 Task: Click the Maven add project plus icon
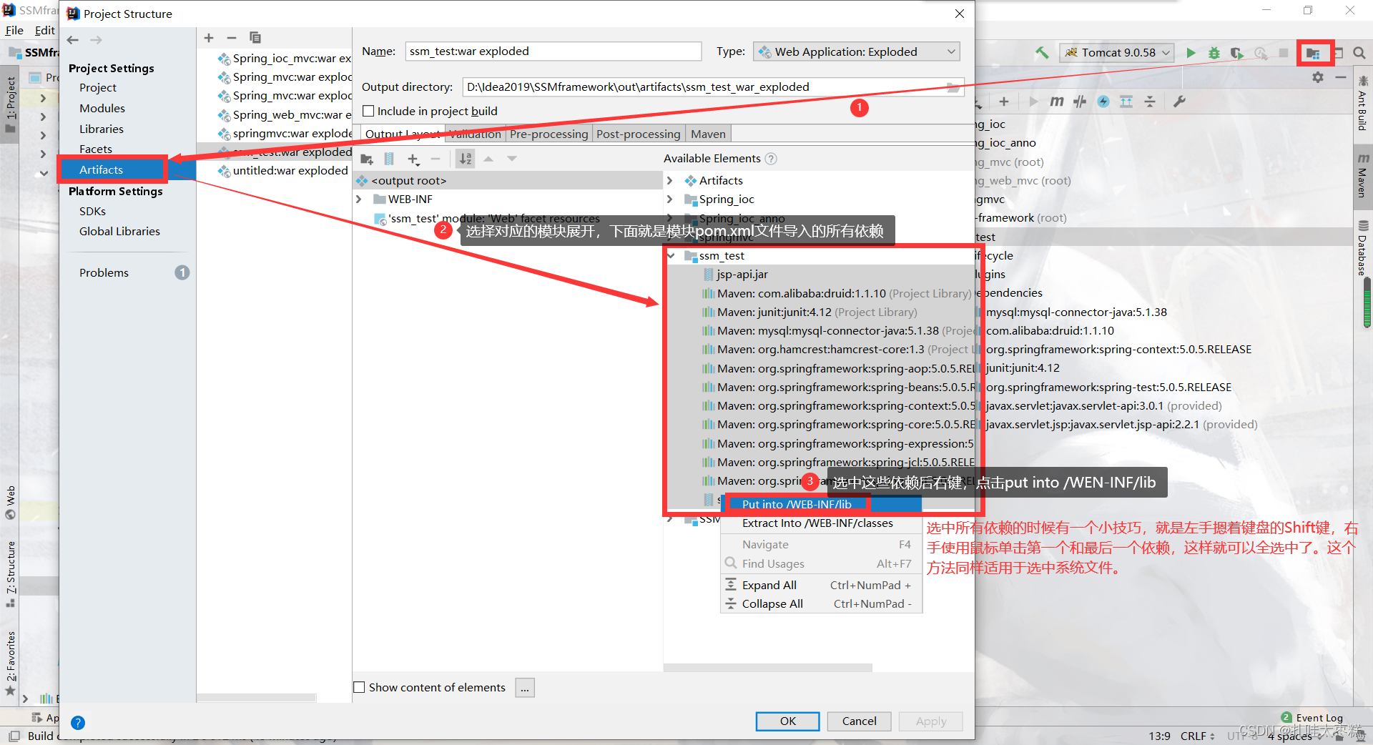tap(1004, 102)
